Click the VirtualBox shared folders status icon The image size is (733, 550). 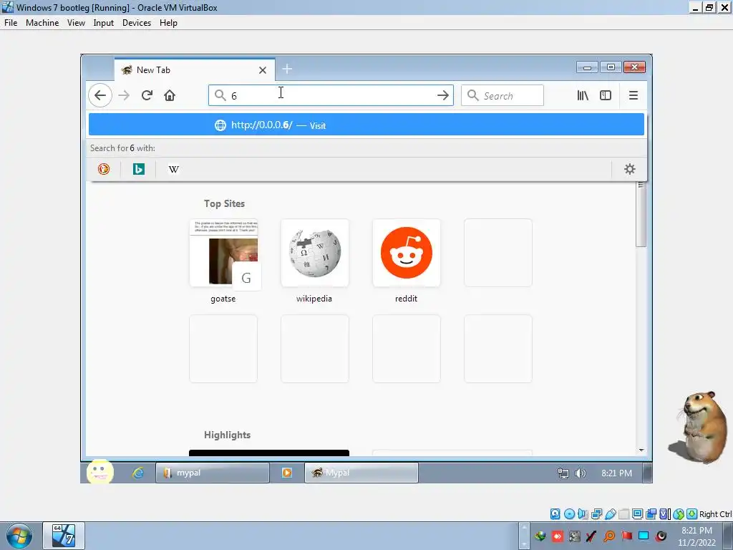[623, 514]
